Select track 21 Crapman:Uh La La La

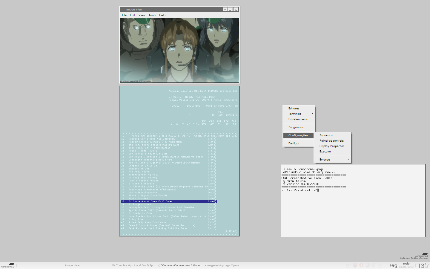pyautogui.click(x=169, y=166)
